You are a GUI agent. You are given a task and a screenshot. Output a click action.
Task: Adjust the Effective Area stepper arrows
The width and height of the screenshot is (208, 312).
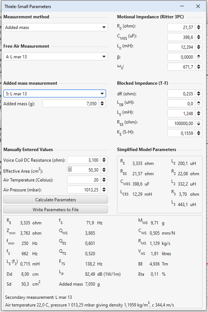(x=104, y=170)
